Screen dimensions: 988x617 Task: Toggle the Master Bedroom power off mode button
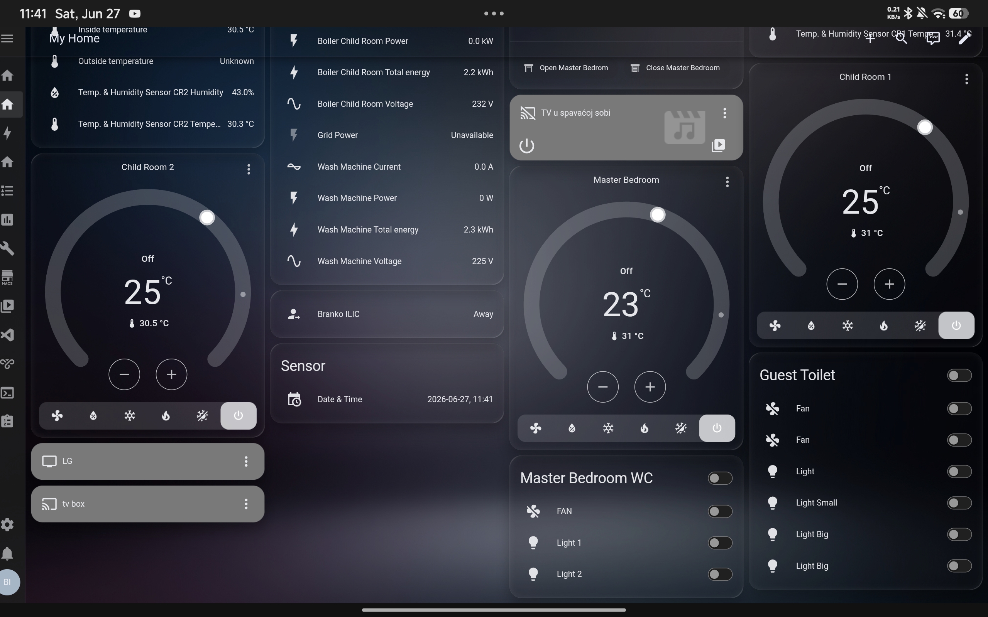click(717, 428)
